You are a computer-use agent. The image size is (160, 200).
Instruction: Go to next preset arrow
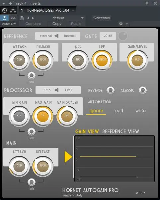(x=33, y=18)
